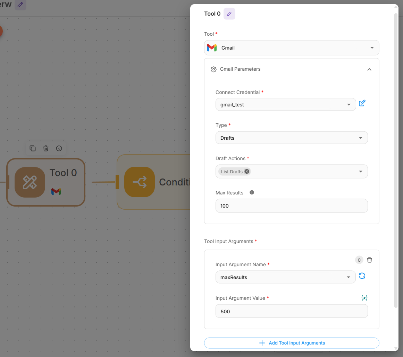Click the Max Results info icon

252,192
